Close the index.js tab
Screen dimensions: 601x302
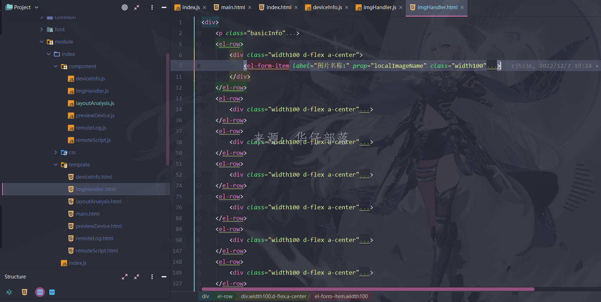click(204, 7)
